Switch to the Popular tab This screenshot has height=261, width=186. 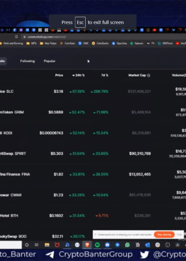50,61
